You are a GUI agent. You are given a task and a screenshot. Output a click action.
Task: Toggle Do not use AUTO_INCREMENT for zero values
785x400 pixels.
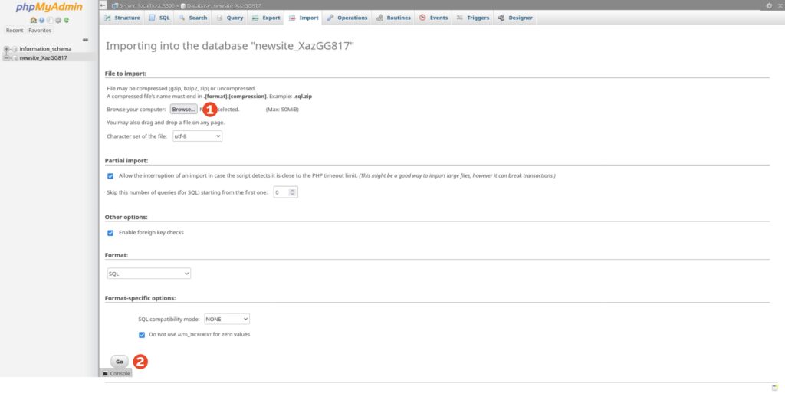142,334
